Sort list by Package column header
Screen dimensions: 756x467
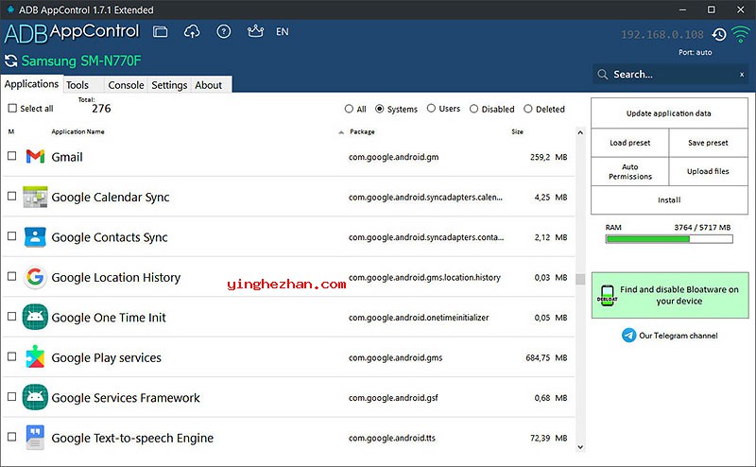(362, 131)
